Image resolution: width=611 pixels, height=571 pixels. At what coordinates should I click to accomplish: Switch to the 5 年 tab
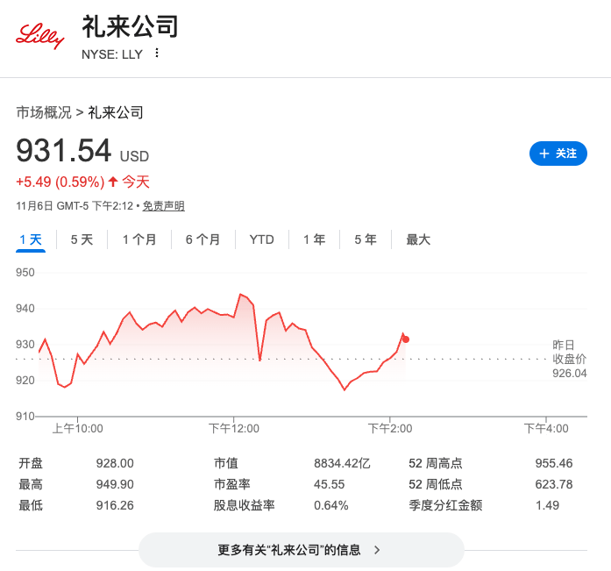[366, 239]
